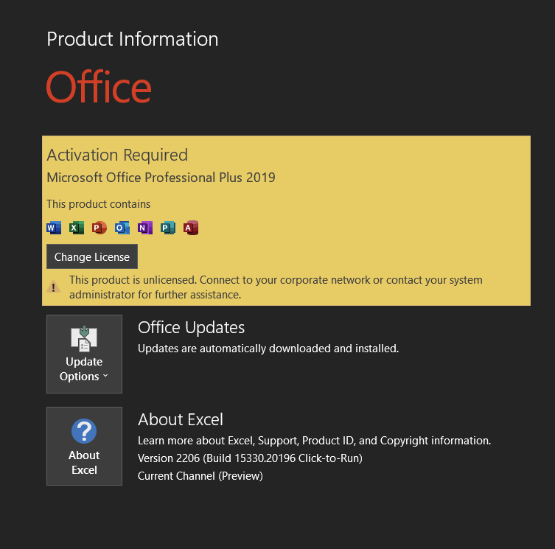Click the Office Updates heading
This screenshot has height=549, width=555.
coord(191,327)
